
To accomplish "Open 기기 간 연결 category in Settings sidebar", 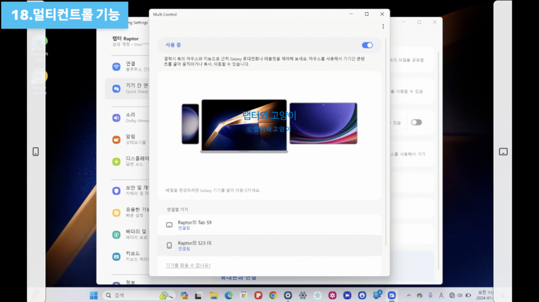I will pos(128,88).
